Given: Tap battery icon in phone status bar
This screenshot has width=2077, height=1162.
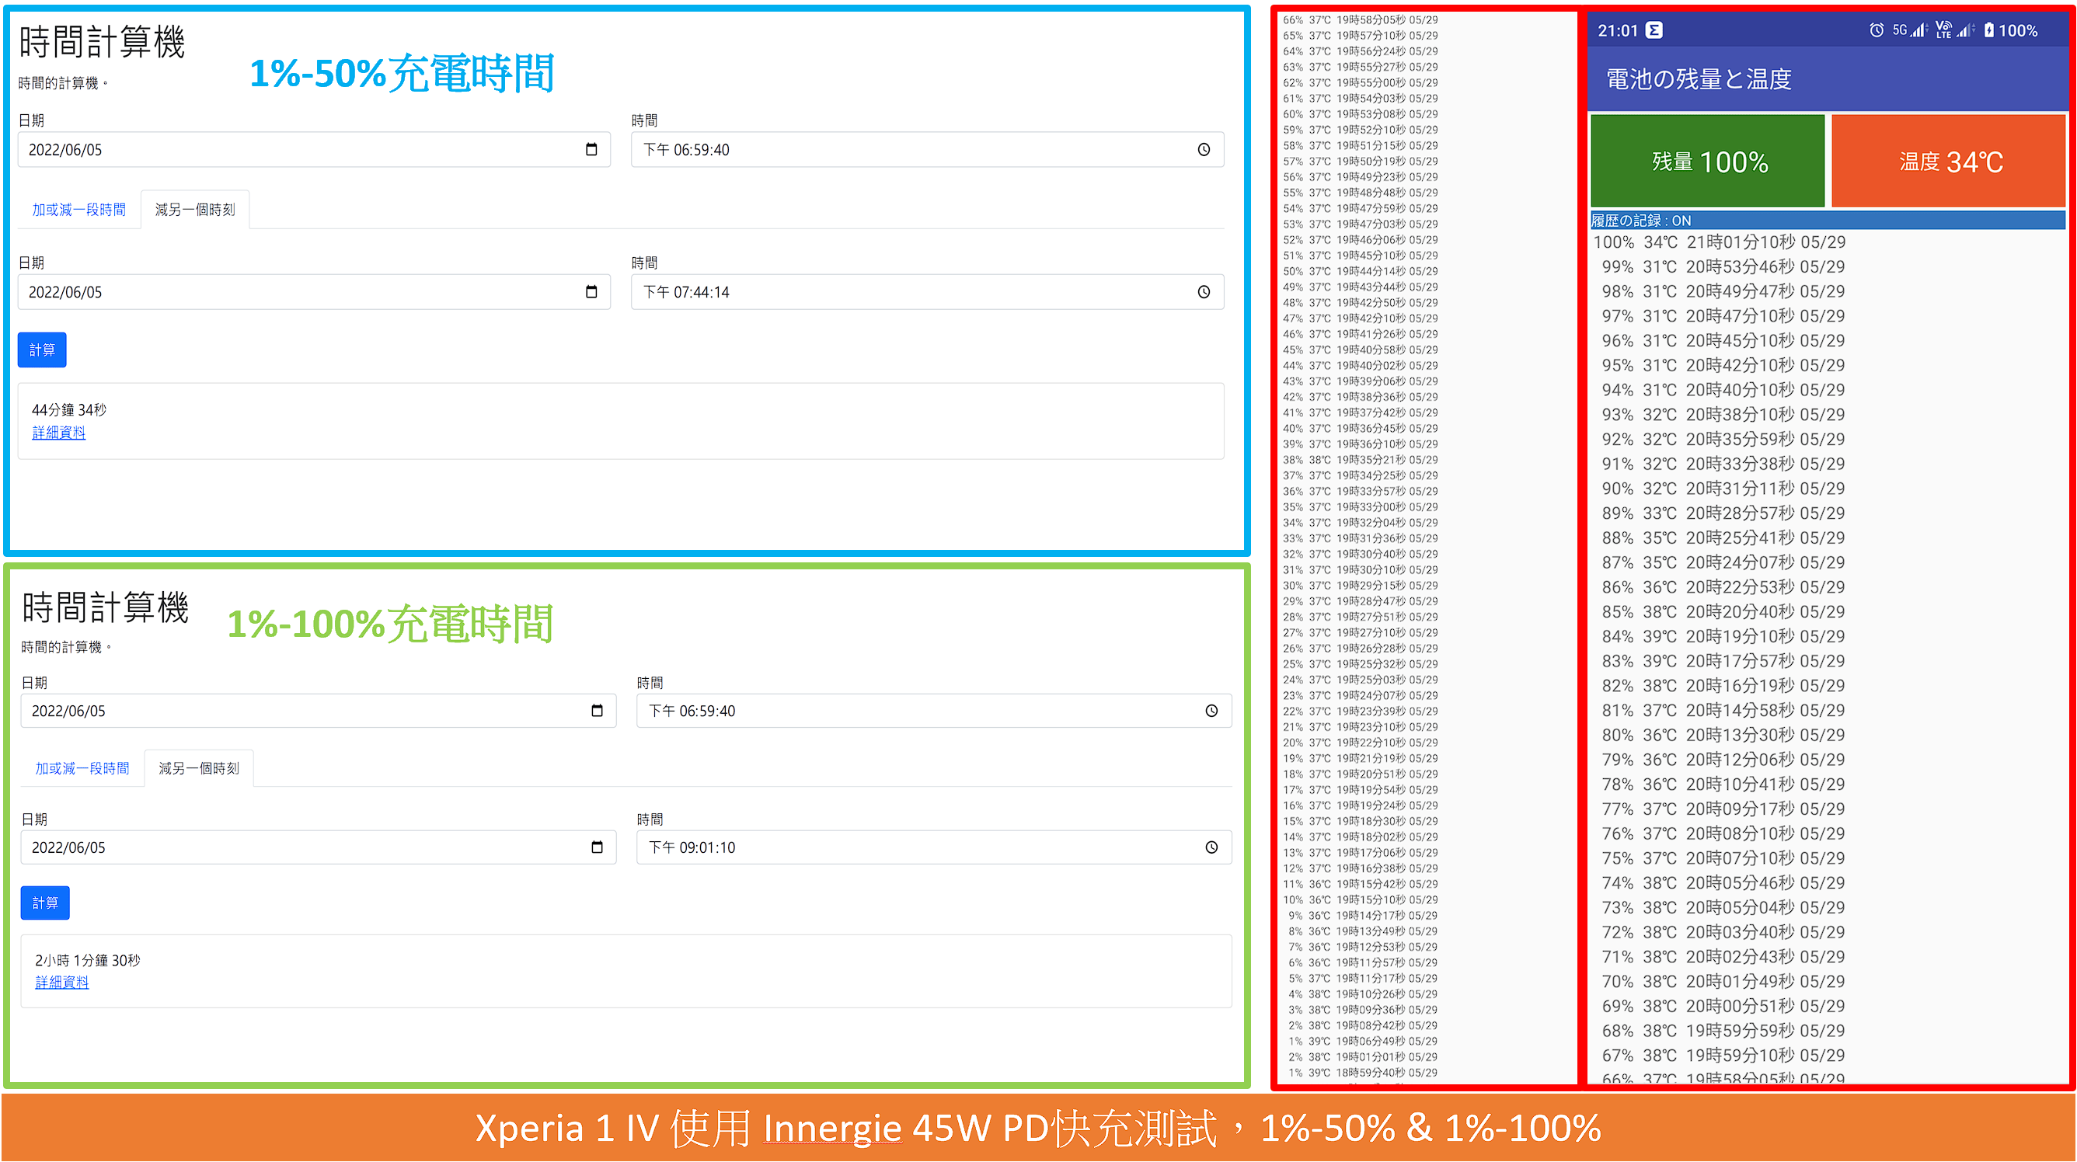Looking at the screenshot, I should pos(1988,30).
